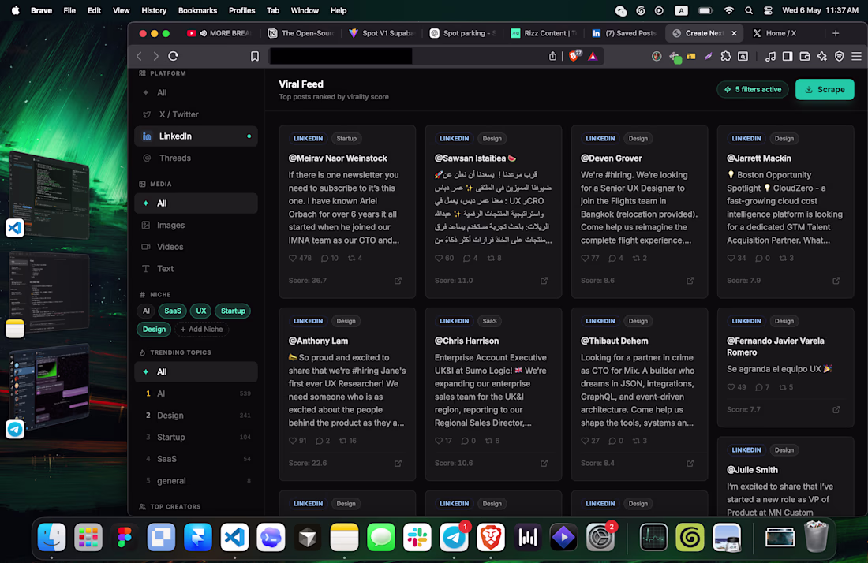This screenshot has width=868, height=563.
Task: Open external link on Fernando Javier Varela post
Action: point(836,409)
